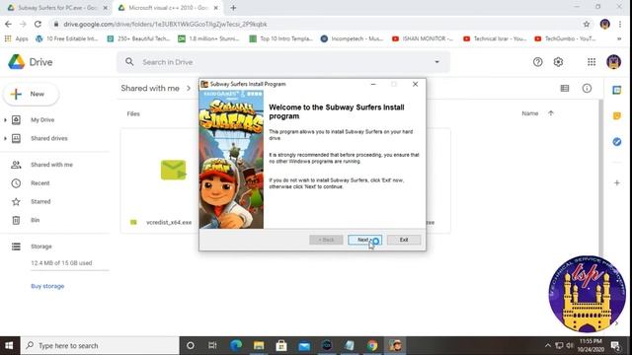Expand the Shared drives tree arrow
The height and width of the screenshot is (355, 632).
(5, 138)
